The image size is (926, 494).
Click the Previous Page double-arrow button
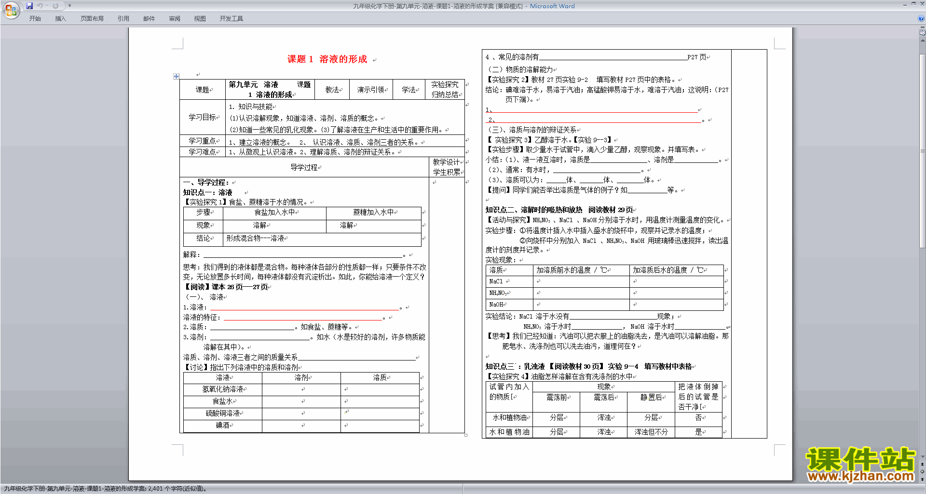click(922, 465)
